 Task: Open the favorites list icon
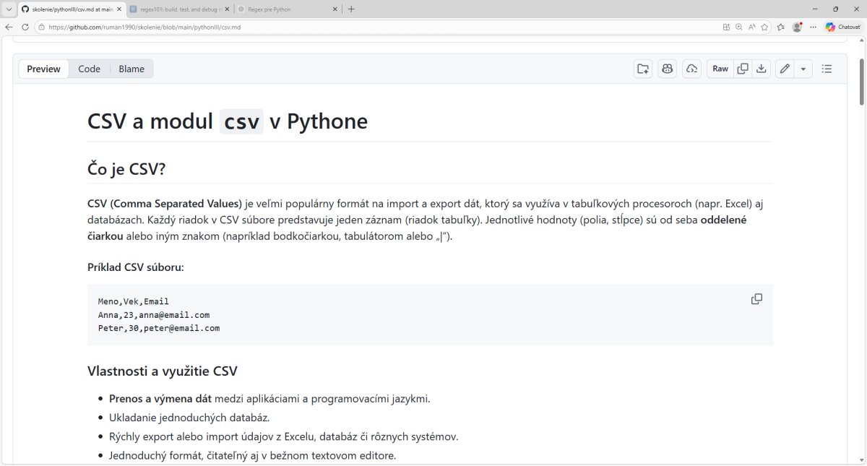[781, 27]
